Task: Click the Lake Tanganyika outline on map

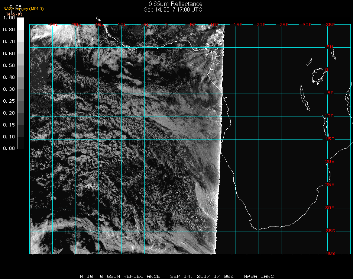Action: [x=305, y=98]
